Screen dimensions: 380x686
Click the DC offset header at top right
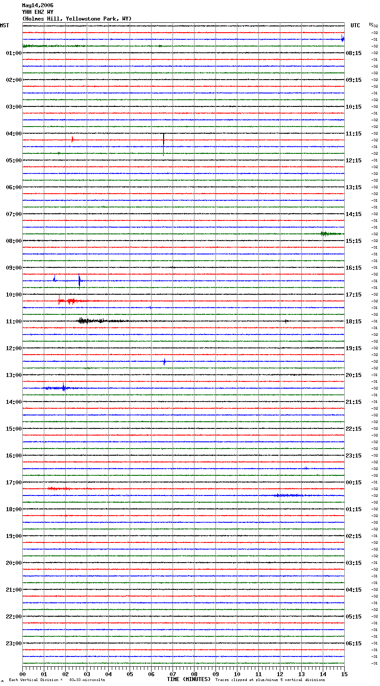[371, 25]
